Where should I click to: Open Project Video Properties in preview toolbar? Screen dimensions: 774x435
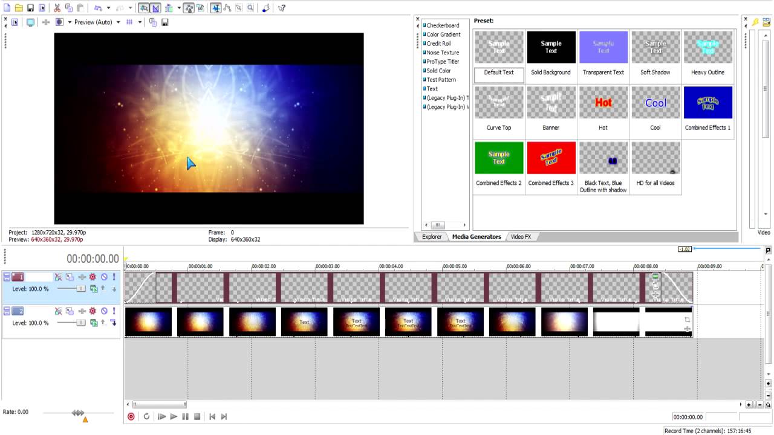(x=15, y=22)
